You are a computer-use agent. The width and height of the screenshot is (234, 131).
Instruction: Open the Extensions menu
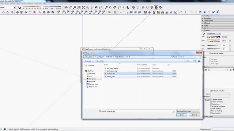point(38,4)
